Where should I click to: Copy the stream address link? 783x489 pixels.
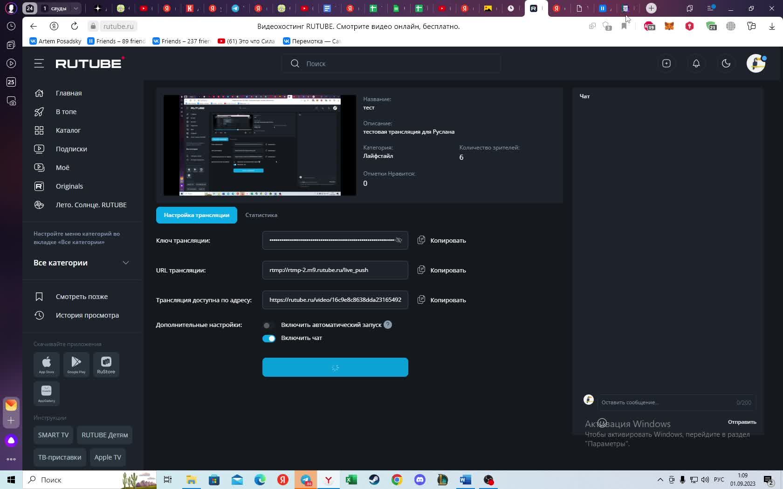[x=442, y=300]
